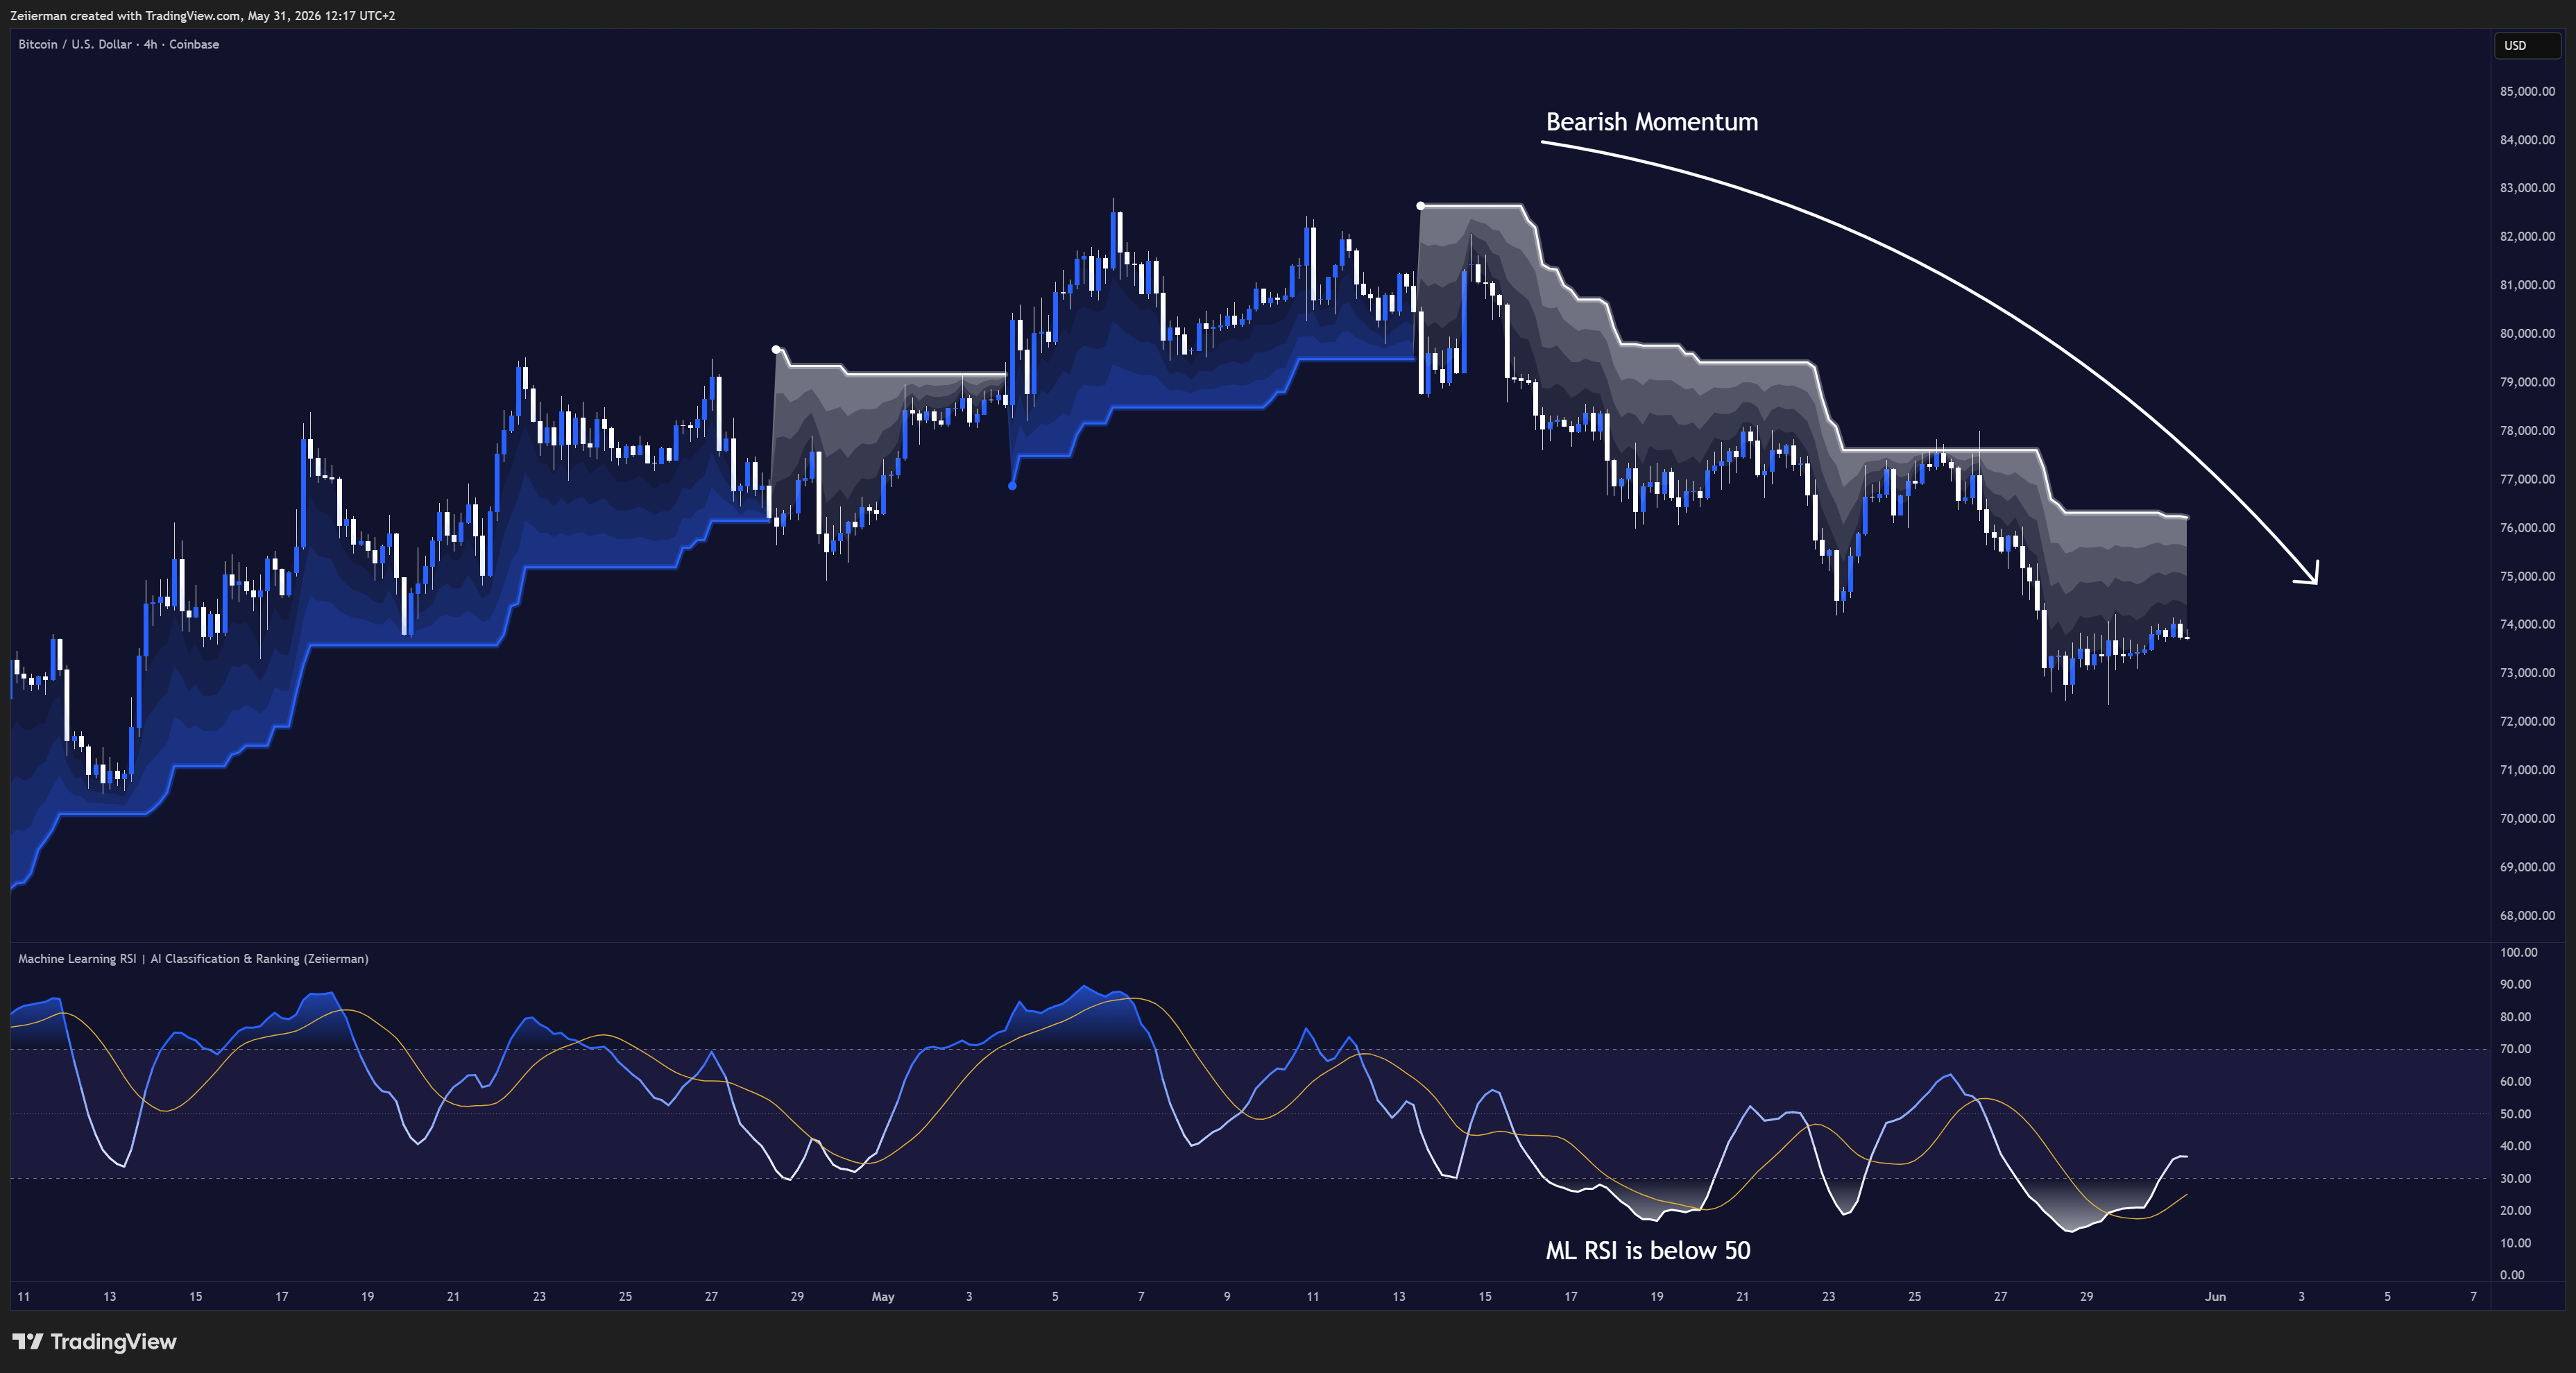Image resolution: width=2576 pixels, height=1373 pixels.
Task: Click the 74,000.00 price axis label
Action: 2527,624
